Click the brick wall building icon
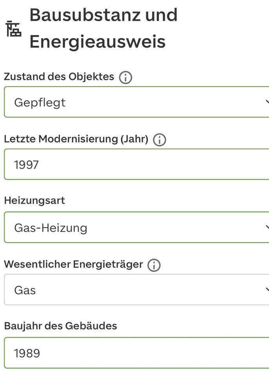This screenshot has height=376, width=269. pyautogui.click(x=13, y=29)
